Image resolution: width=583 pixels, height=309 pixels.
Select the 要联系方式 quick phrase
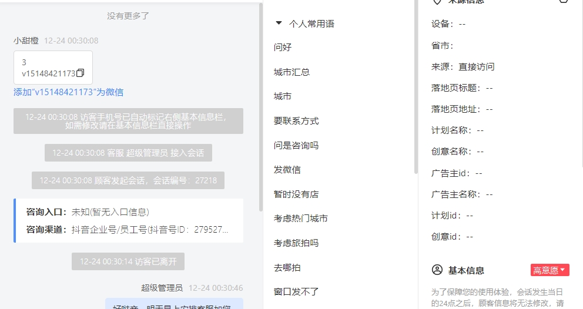click(x=296, y=121)
